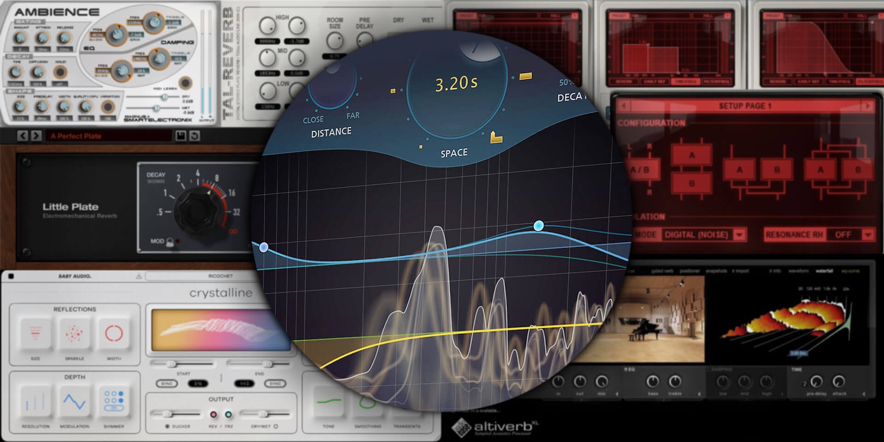Click Crystalline Dry/Wet slider
The width and height of the screenshot is (884, 442).
[265, 414]
